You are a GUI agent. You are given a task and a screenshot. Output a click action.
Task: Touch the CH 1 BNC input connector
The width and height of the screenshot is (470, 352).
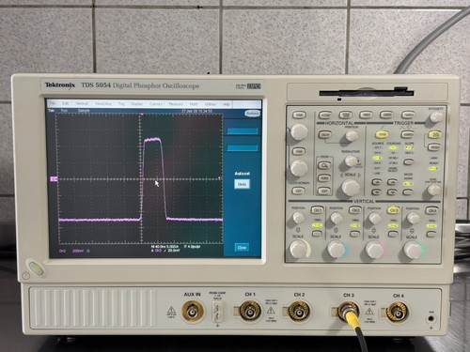click(x=250, y=312)
